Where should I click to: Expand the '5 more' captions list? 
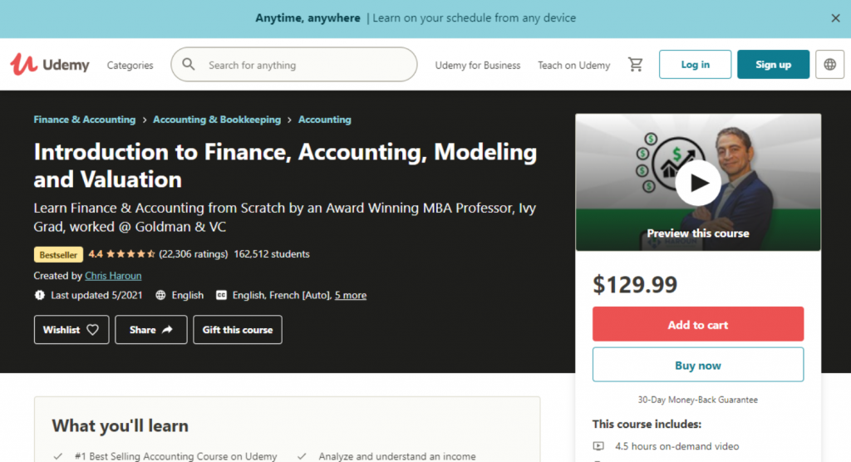pos(351,295)
